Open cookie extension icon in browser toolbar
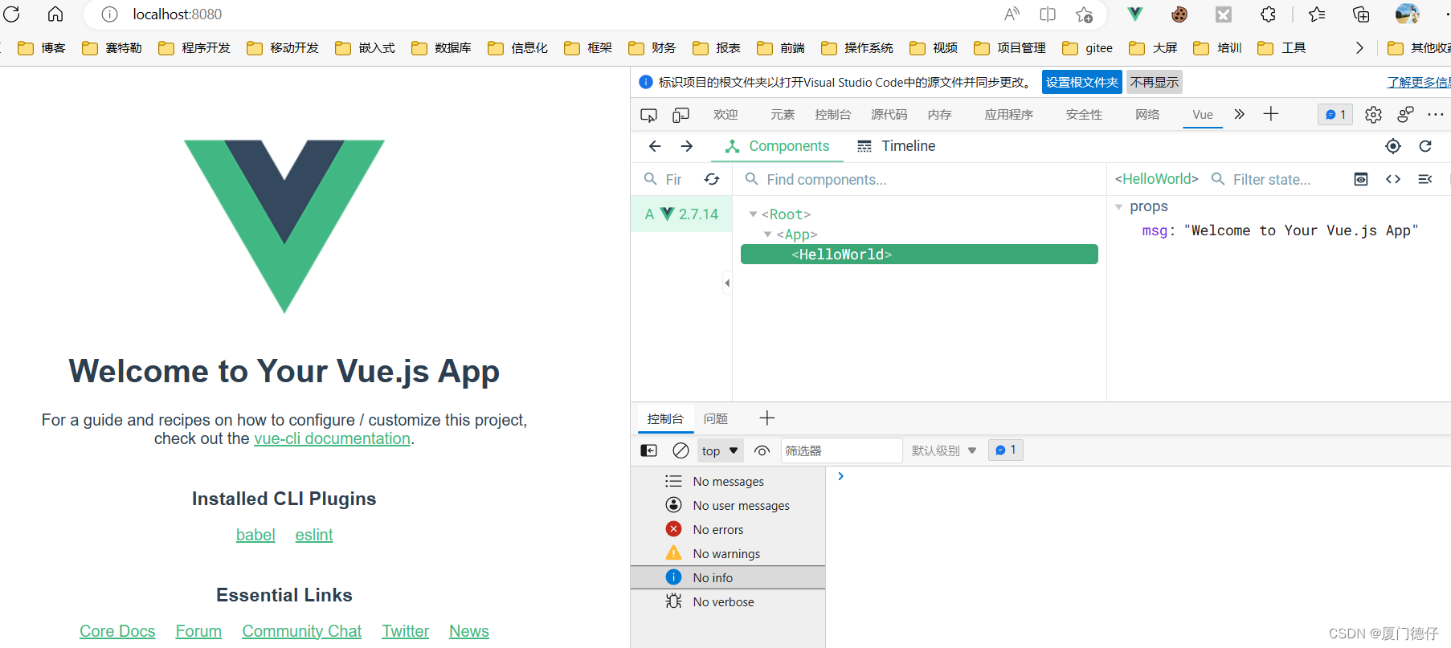The width and height of the screenshot is (1451, 648). [1179, 14]
